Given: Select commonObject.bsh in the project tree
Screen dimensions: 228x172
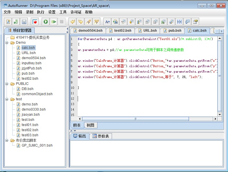Looking at the screenshot, I should [x=37, y=94].
